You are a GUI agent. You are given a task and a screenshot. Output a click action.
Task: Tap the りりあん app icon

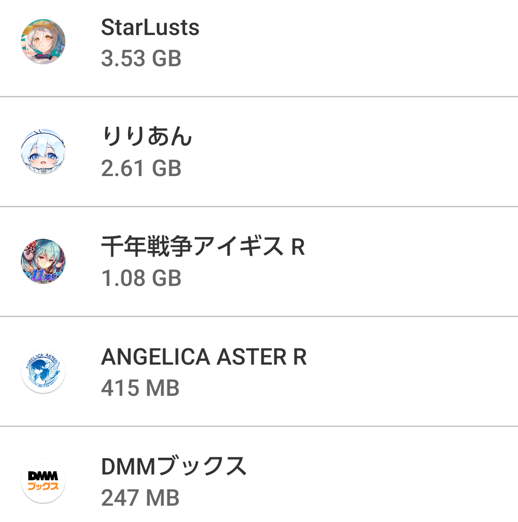point(43,151)
